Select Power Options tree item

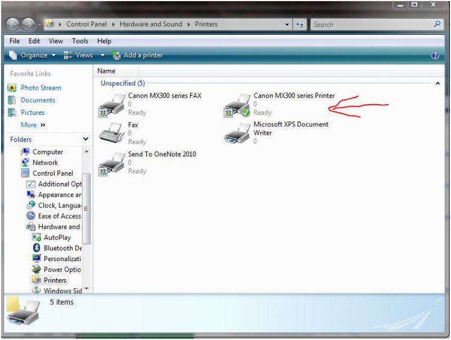pyautogui.click(x=62, y=270)
